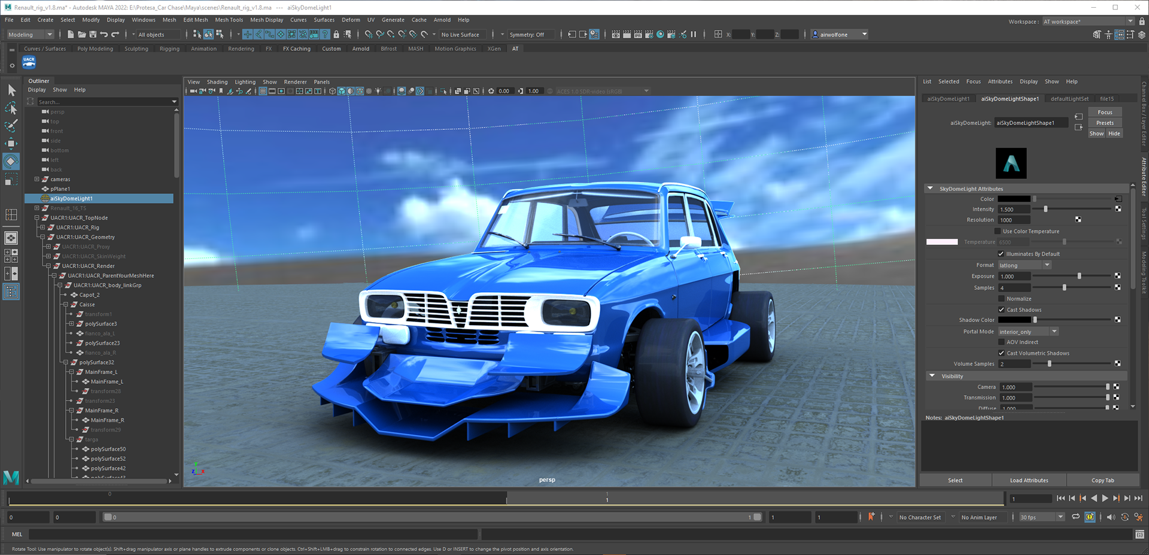This screenshot has width=1149, height=555.
Task: Click the Exposure map checker button
Action: pyautogui.click(x=1118, y=276)
